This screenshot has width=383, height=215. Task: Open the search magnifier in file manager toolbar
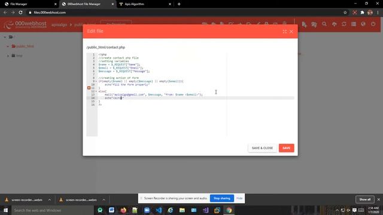tap(324, 24)
